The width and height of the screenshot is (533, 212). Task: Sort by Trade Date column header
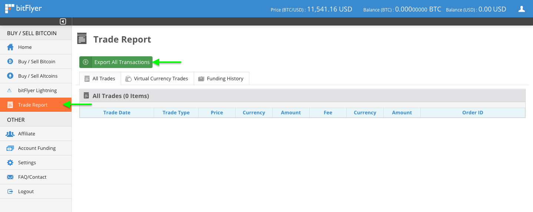pyautogui.click(x=117, y=112)
